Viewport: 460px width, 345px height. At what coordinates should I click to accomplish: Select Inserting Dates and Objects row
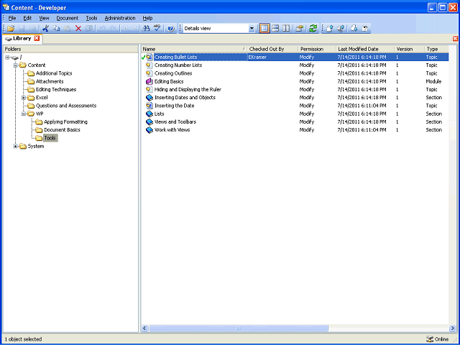click(x=295, y=98)
